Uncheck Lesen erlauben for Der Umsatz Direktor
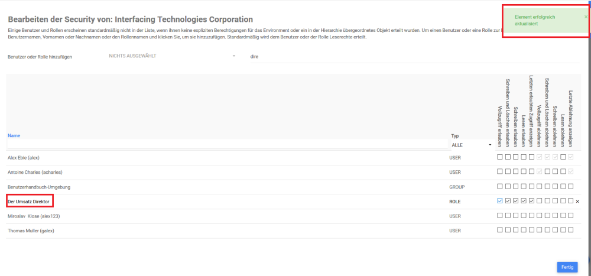 524,201
